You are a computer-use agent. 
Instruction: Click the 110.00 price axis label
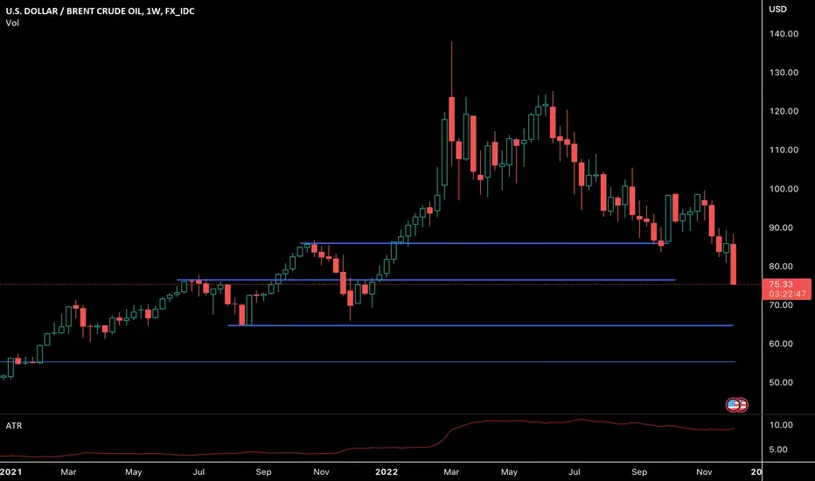(x=784, y=150)
